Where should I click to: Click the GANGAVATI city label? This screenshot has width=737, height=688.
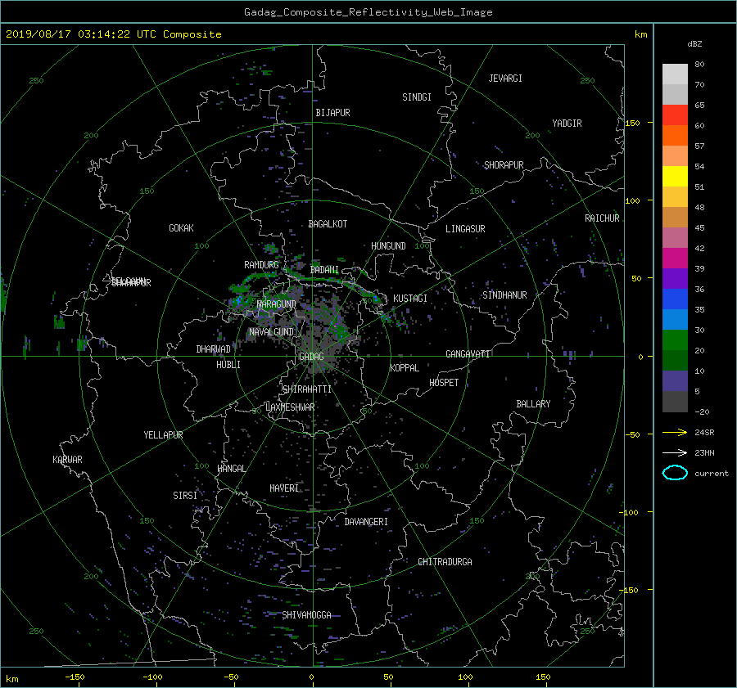tap(468, 354)
